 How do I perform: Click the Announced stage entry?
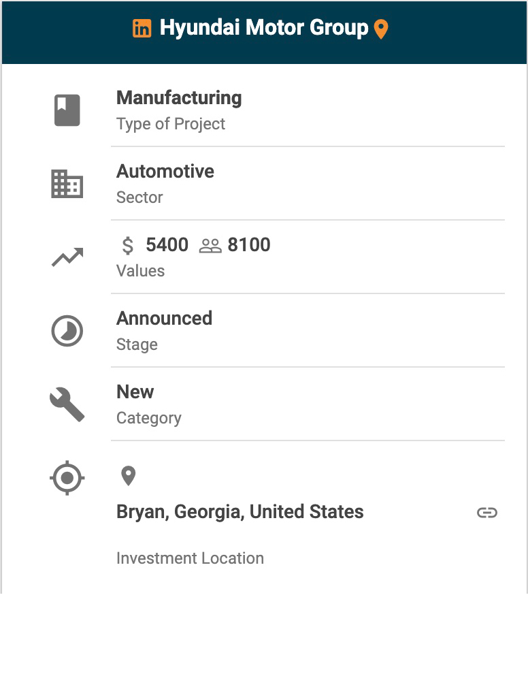164,319
